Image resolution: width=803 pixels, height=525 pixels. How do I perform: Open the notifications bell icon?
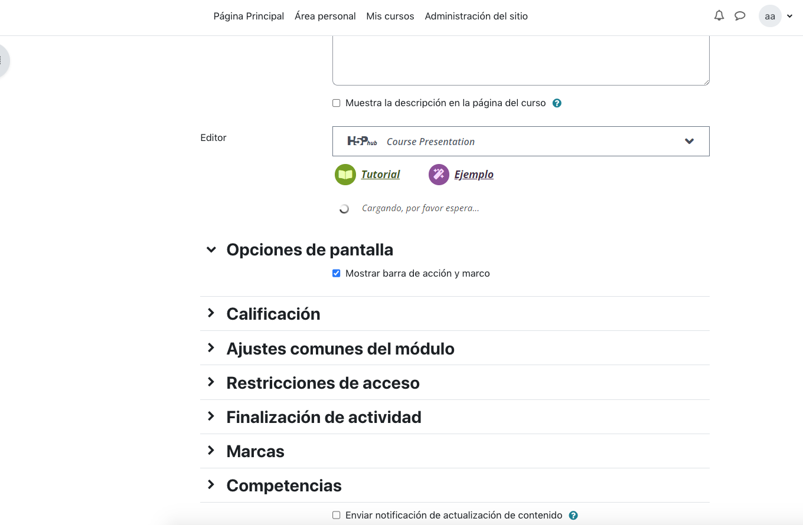719,16
